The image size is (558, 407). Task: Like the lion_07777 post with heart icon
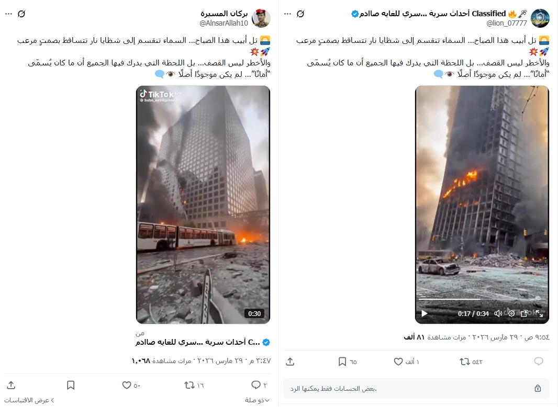coord(398,362)
